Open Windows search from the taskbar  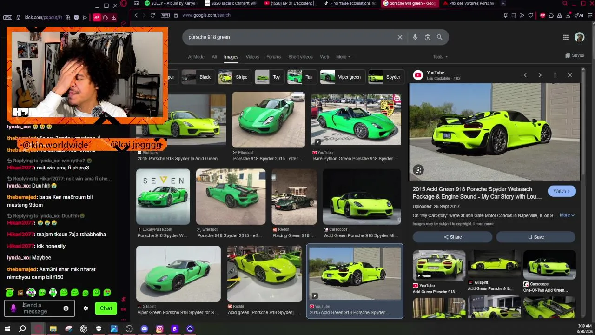click(x=22, y=329)
